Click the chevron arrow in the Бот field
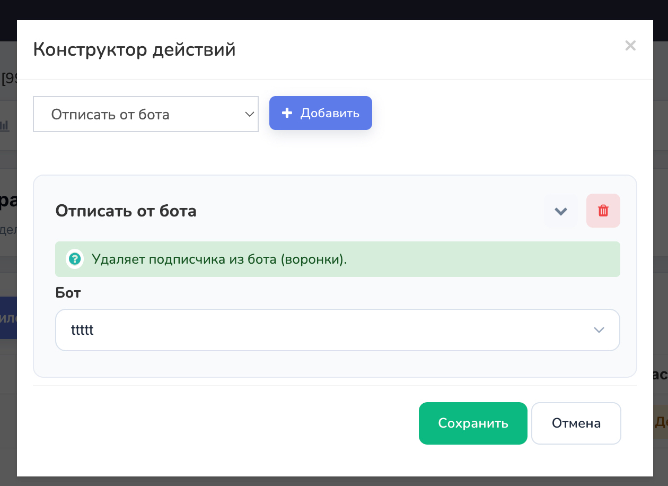 [x=599, y=330]
